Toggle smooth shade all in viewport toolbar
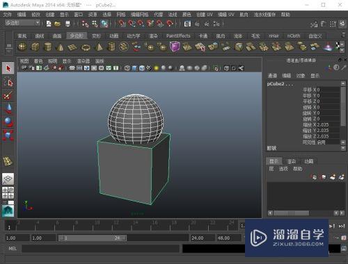This screenshot has width=348, height=264. [x=134, y=68]
